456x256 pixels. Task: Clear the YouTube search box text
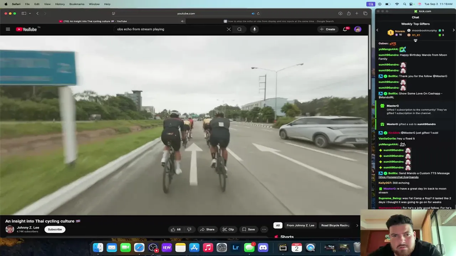pyautogui.click(x=229, y=29)
